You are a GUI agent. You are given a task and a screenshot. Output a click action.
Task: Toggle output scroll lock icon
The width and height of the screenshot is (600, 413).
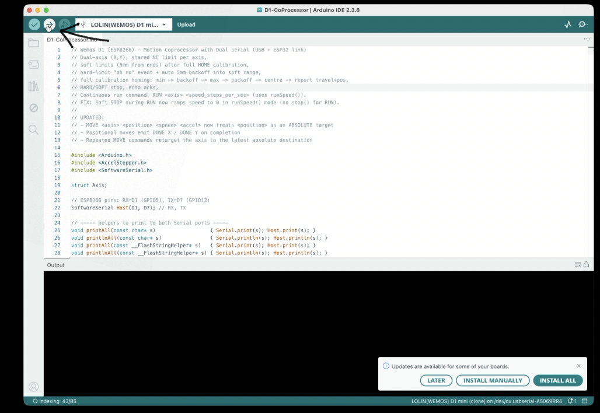click(586, 265)
